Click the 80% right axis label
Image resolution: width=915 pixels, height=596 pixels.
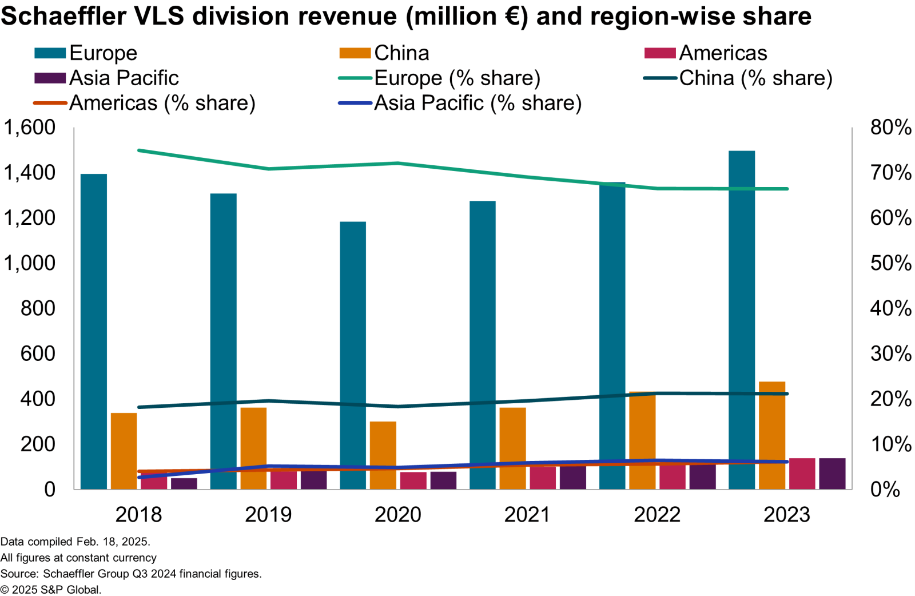[x=890, y=127]
